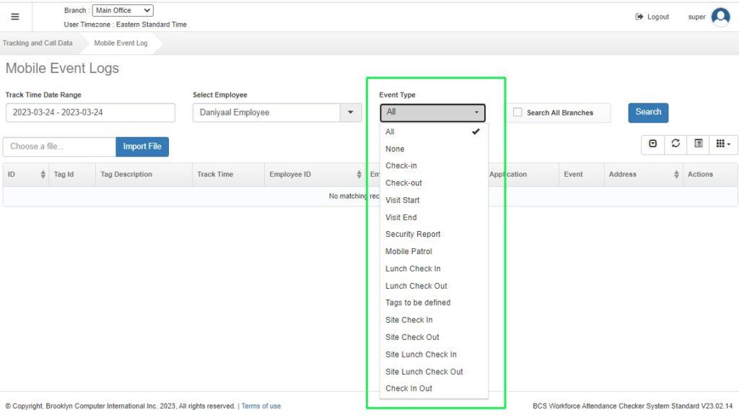
Task: Choose Mobile Patrol event type option
Action: click(x=408, y=251)
